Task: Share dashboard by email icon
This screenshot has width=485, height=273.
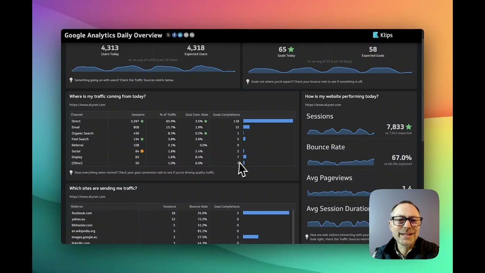Action: pyautogui.click(x=186, y=35)
